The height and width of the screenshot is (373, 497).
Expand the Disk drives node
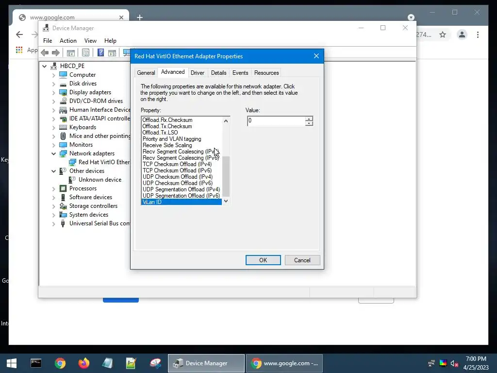53,84
